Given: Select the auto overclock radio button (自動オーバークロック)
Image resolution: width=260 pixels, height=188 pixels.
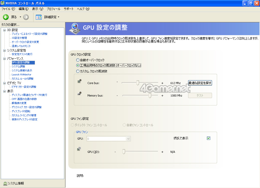Looking at the screenshot, I should pos(78,60).
